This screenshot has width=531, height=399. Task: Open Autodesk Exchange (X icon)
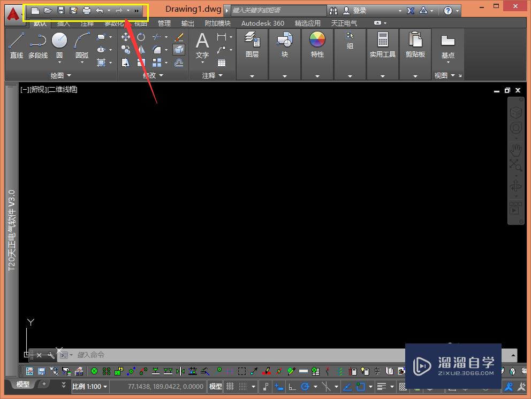click(x=411, y=11)
